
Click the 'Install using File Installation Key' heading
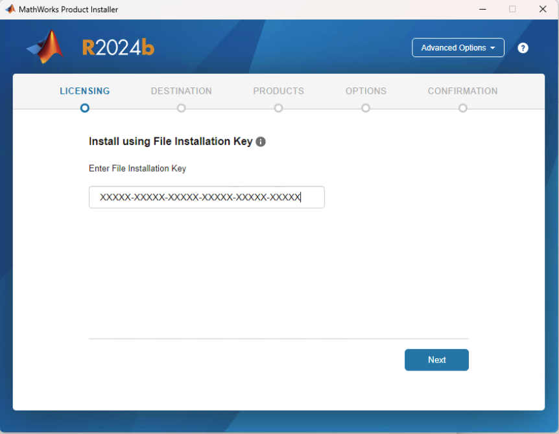coord(171,141)
